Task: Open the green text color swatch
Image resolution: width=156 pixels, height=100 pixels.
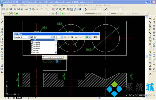Action: pyautogui.click(x=87, y=37)
